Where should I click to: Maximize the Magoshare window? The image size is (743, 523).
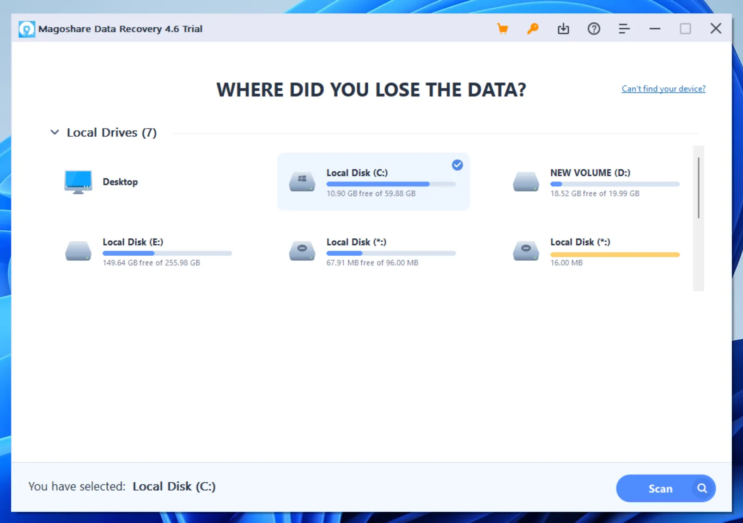685,29
